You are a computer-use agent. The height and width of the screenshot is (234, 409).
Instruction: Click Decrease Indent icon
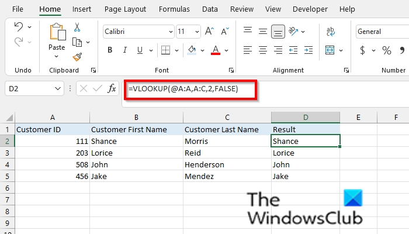(x=293, y=50)
